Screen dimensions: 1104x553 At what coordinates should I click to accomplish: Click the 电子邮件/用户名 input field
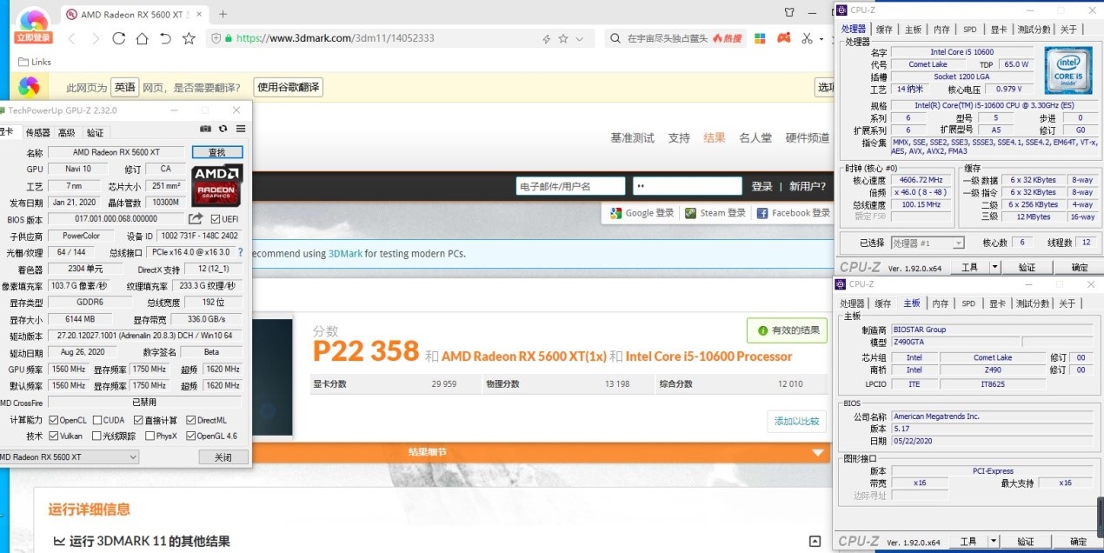(571, 186)
